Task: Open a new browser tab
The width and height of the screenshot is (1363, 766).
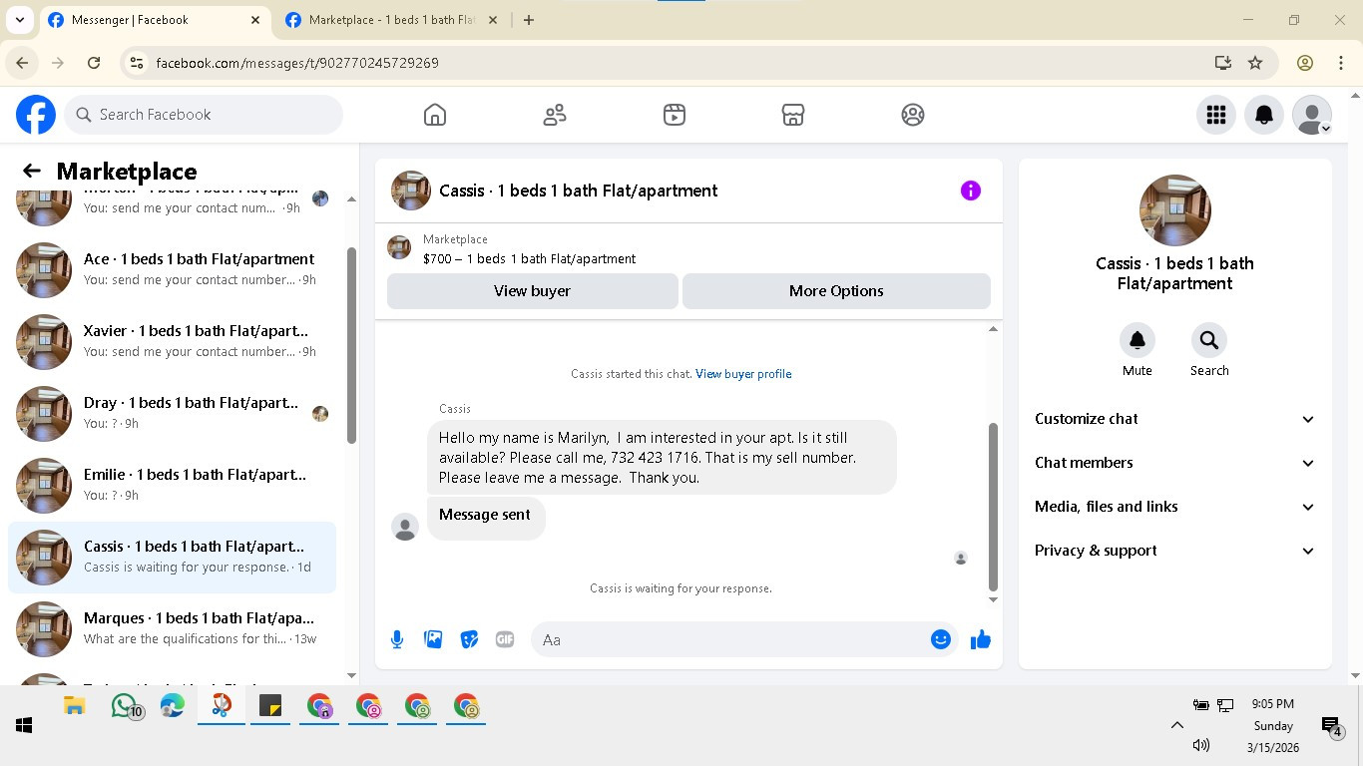Action: (529, 20)
